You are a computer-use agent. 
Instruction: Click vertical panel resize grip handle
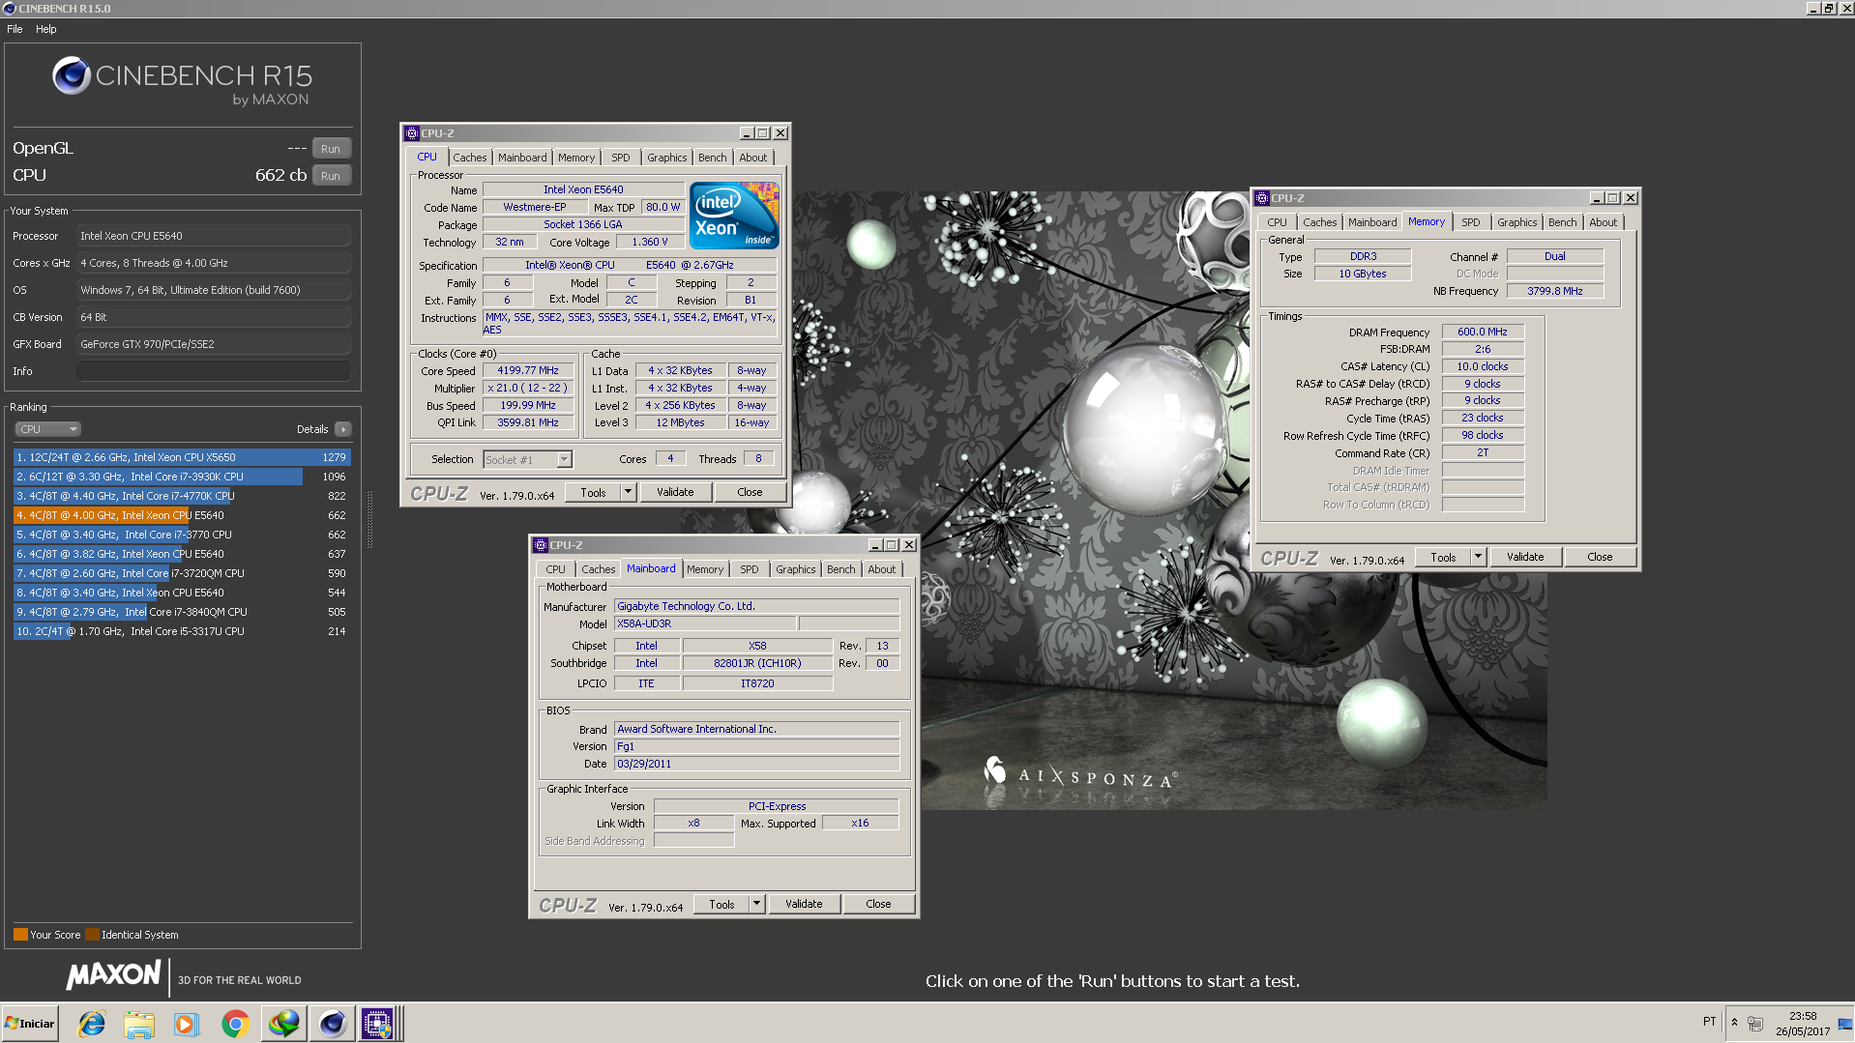point(369,518)
